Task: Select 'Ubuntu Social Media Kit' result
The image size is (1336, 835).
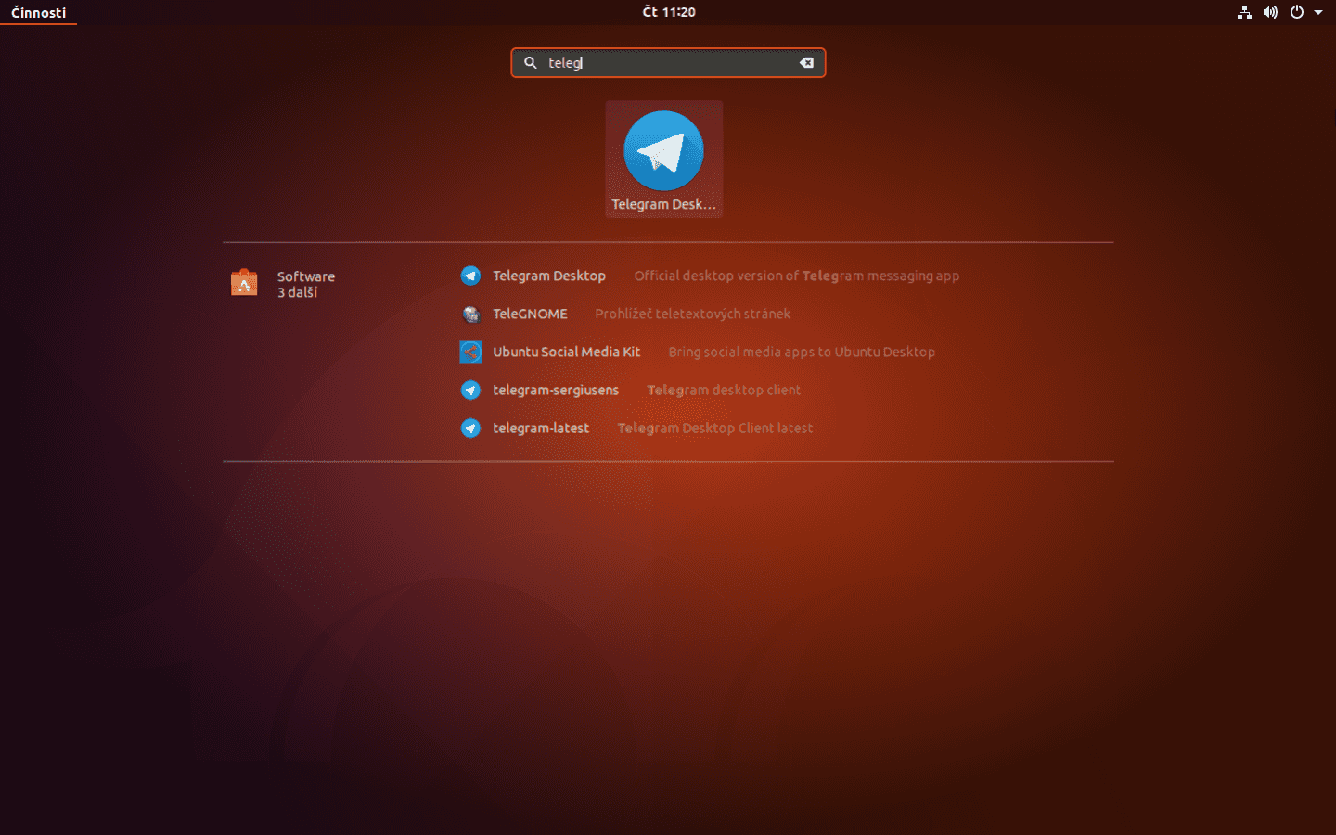Action: click(x=566, y=352)
